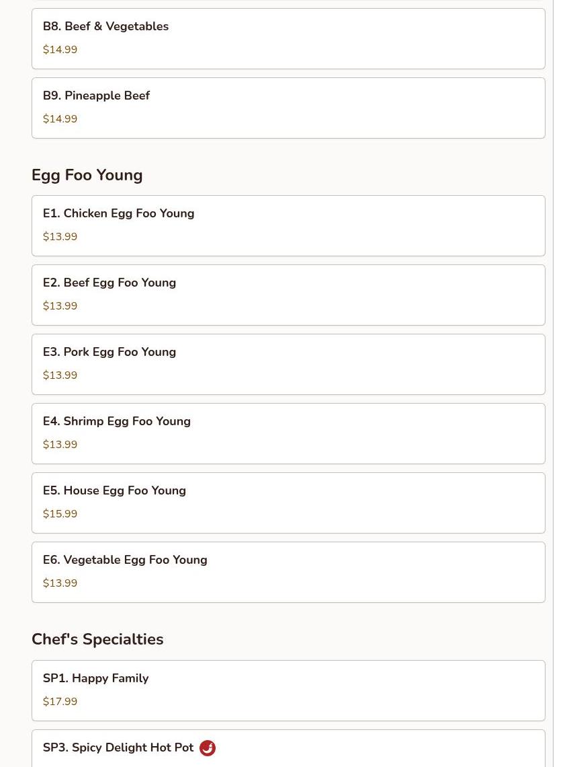Open SP1. Happy Family dish
The width and height of the screenshot is (567, 767).
288,690
